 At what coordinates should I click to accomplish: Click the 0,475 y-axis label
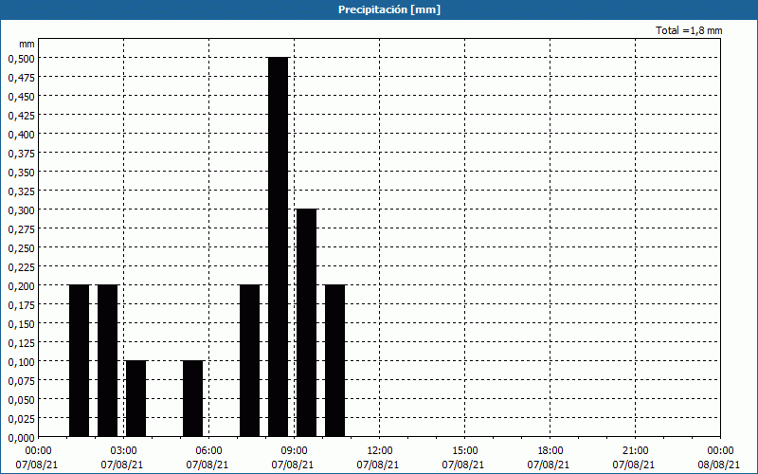click(21, 77)
